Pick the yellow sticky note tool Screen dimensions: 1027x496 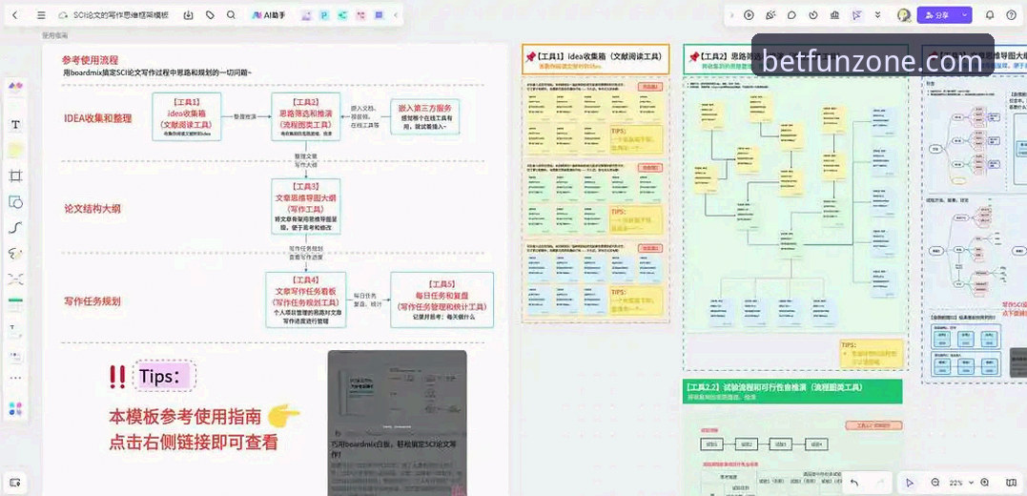coord(15,150)
